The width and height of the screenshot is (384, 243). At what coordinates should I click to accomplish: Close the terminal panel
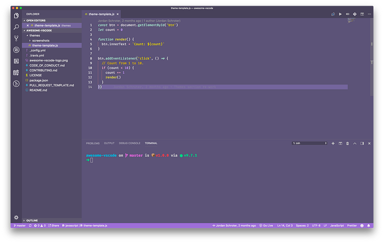[x=369, y=143]
